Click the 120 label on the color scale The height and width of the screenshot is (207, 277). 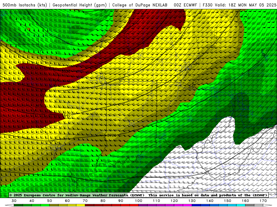174,201
